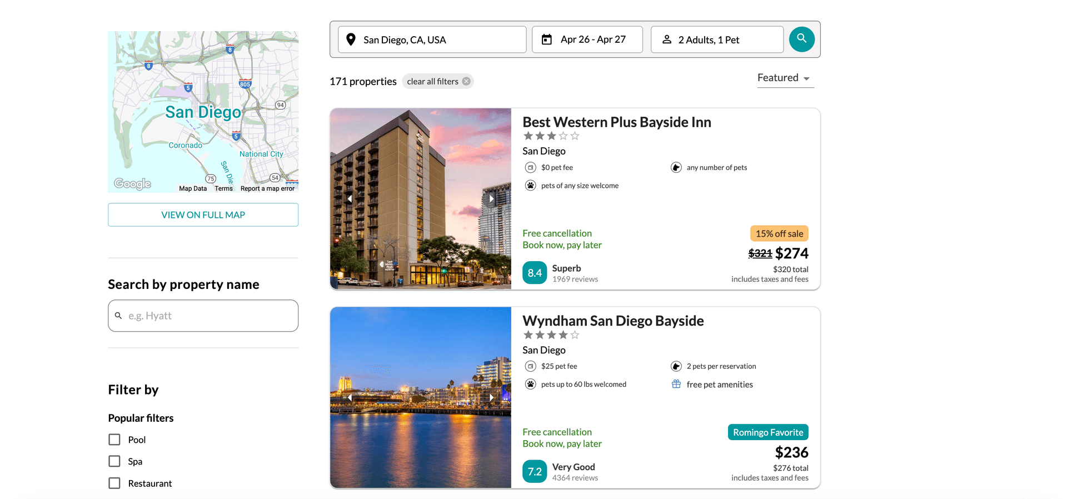This screenshot has width=1067, height=499.
Task: Click the guests person icon
Action: coord(667,39)
